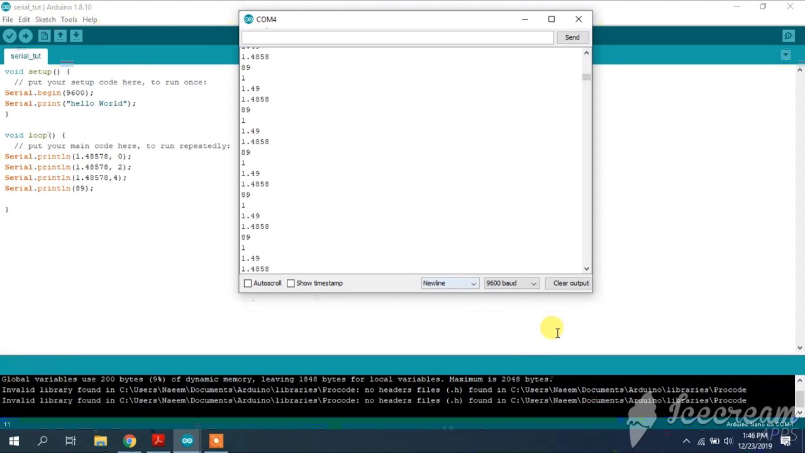Click the COM4 window Arduino title icon
This screenshot has width=805, height=453.
pyautogui.click(x=248, y=20)
